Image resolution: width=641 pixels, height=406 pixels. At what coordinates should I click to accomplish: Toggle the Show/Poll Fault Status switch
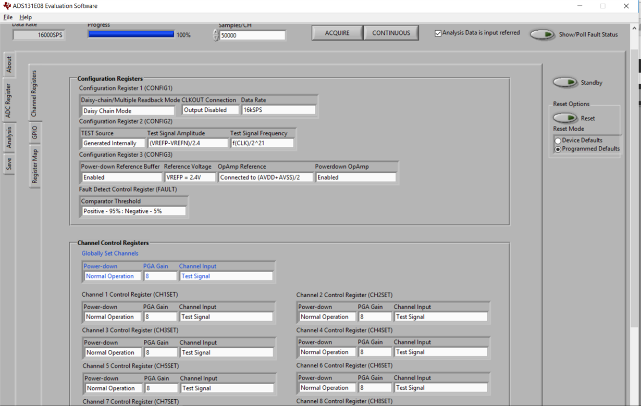click(543, 34)
